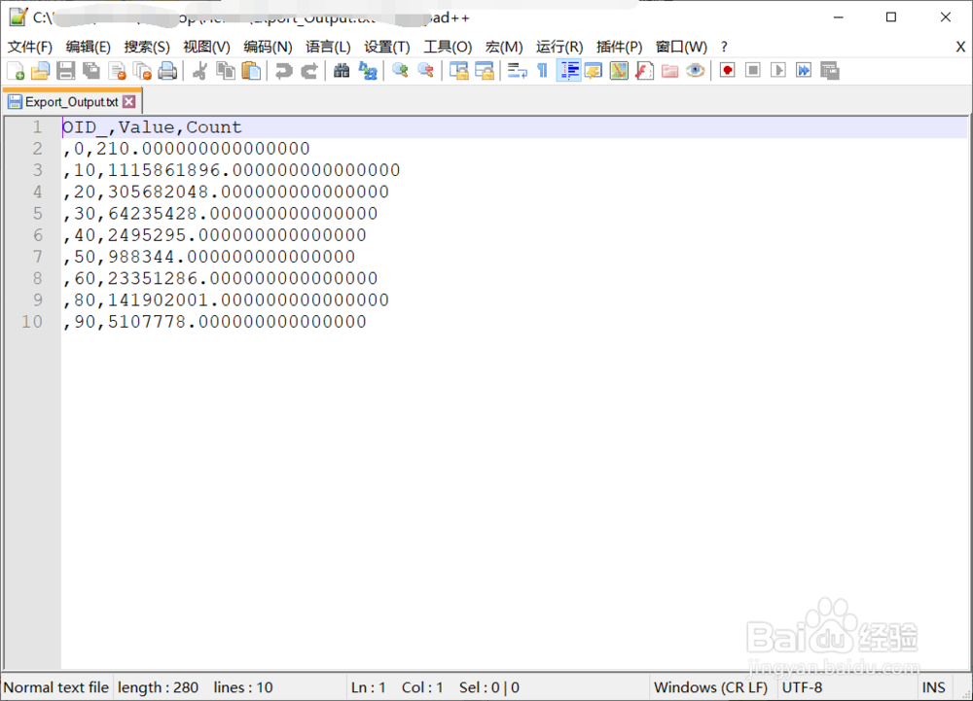Open the Function List panel icon
Viewport: 973px width, 701px height.
point(644,71)
